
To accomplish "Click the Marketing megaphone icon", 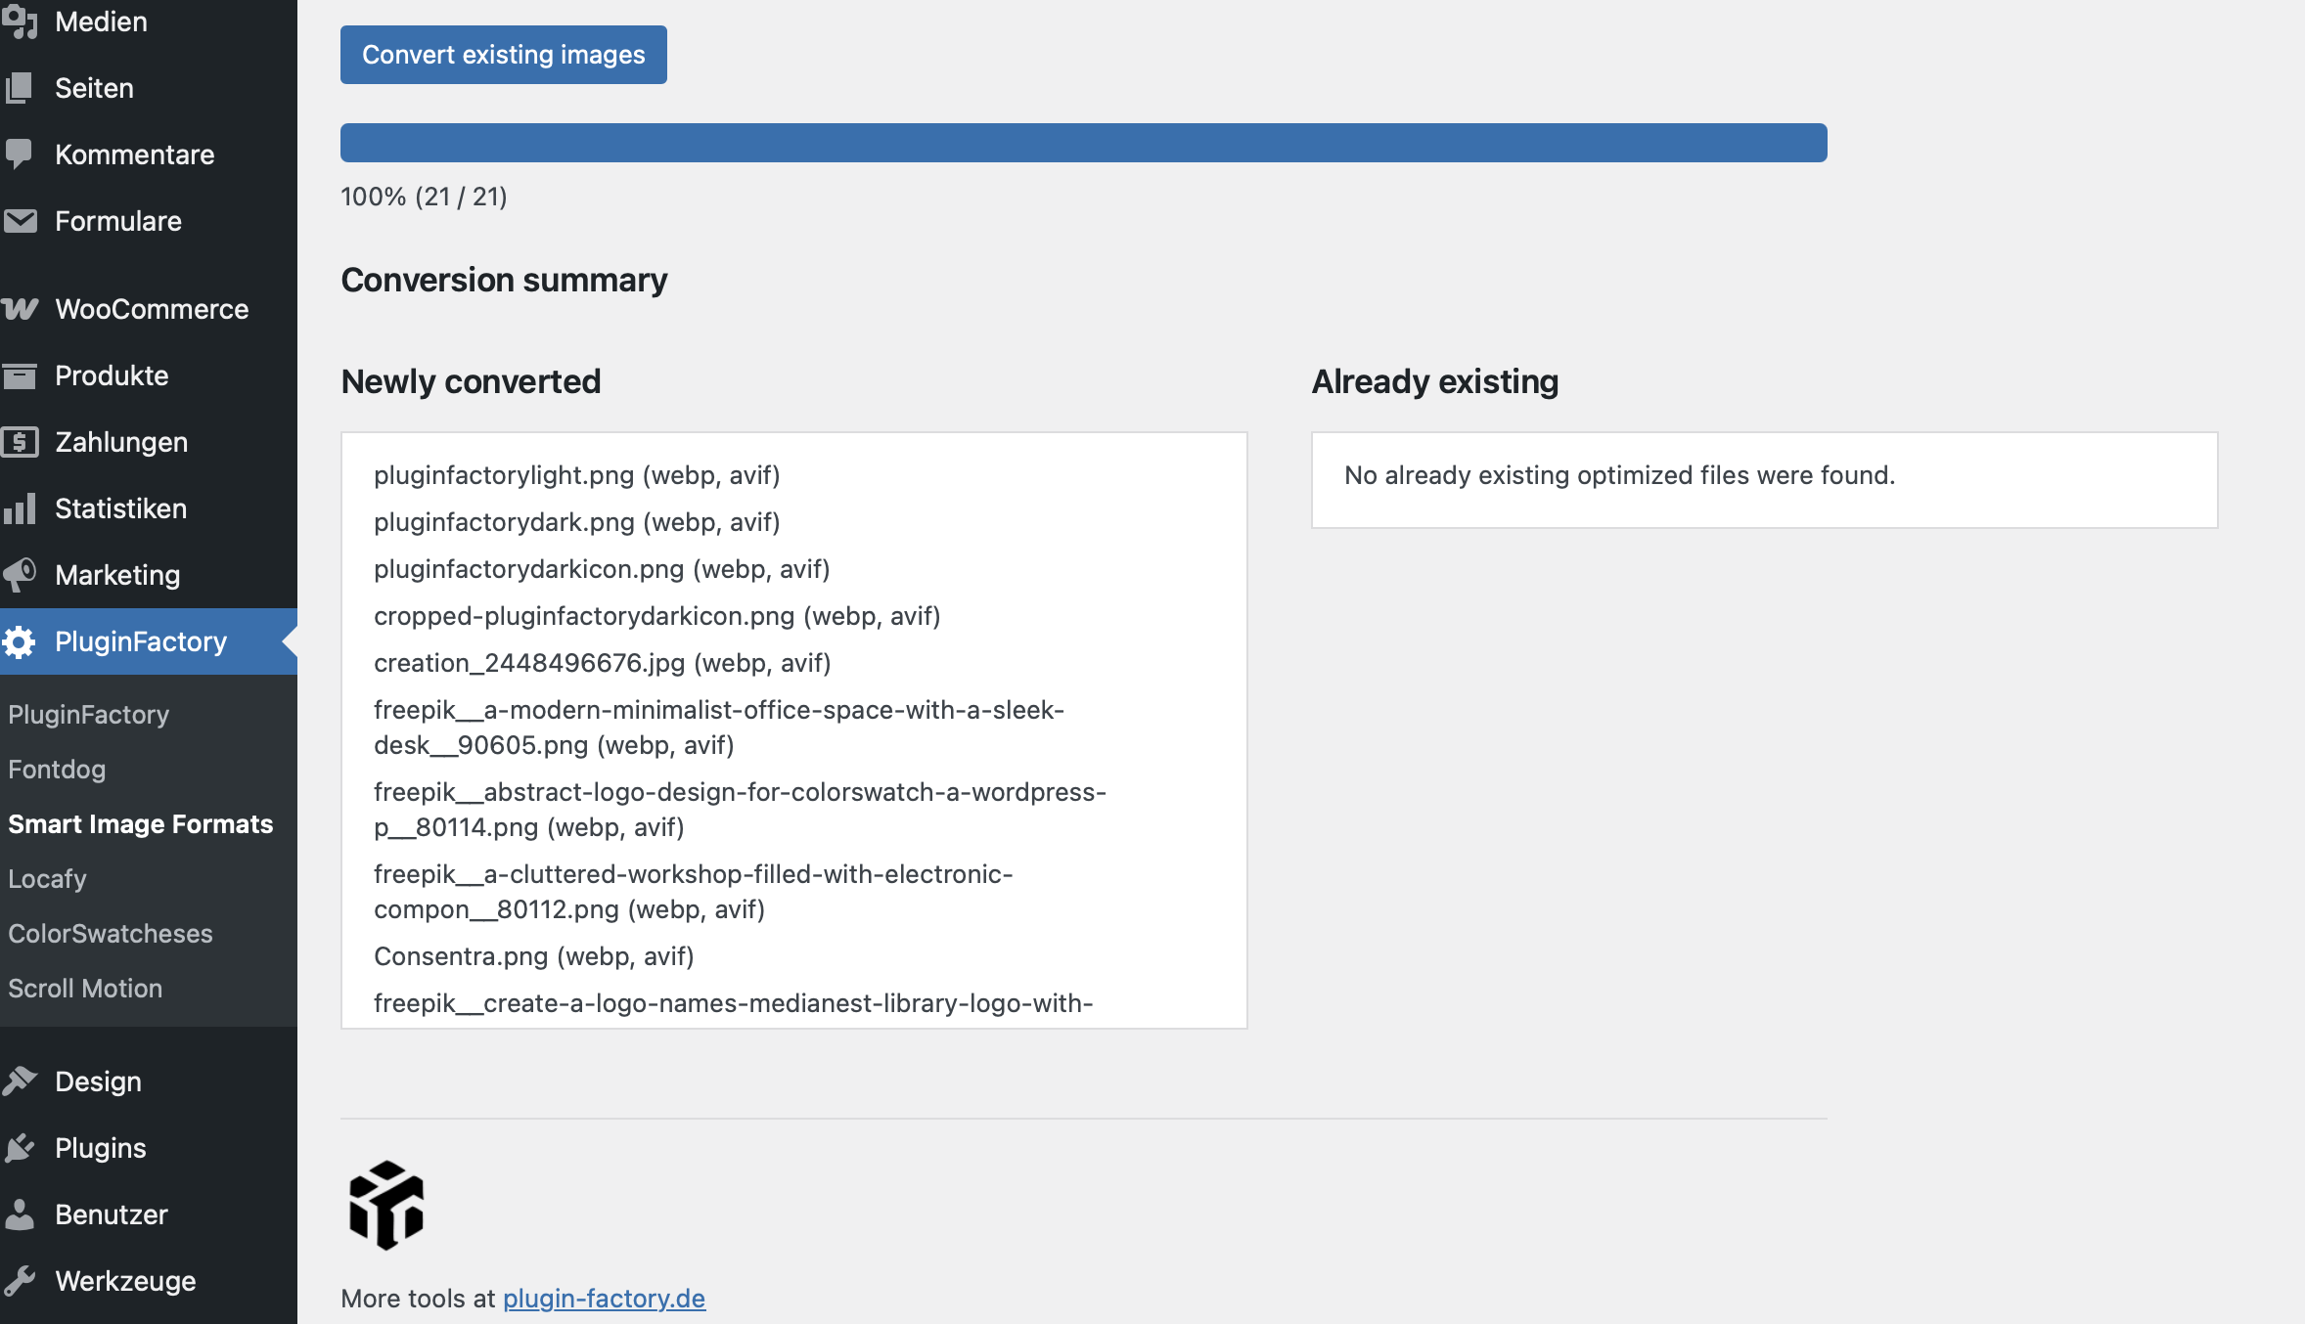I will coord(20,575).
